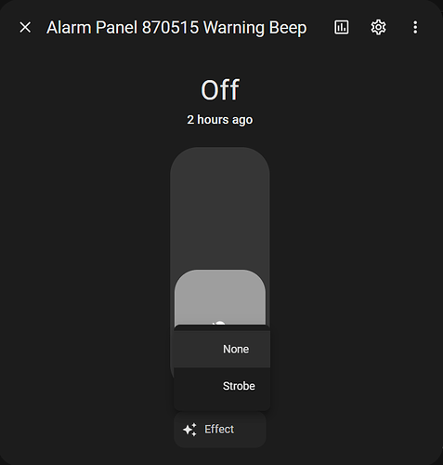Select the None effect option
Viewport: 443px width, 465px height.
(x=222, y=349)
